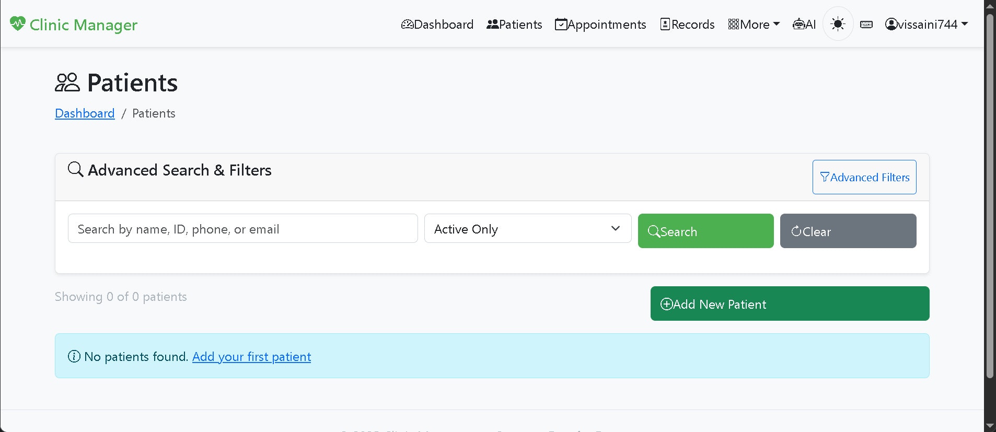
Task: Click Add New Patient button
Action: tap(790, 303)
